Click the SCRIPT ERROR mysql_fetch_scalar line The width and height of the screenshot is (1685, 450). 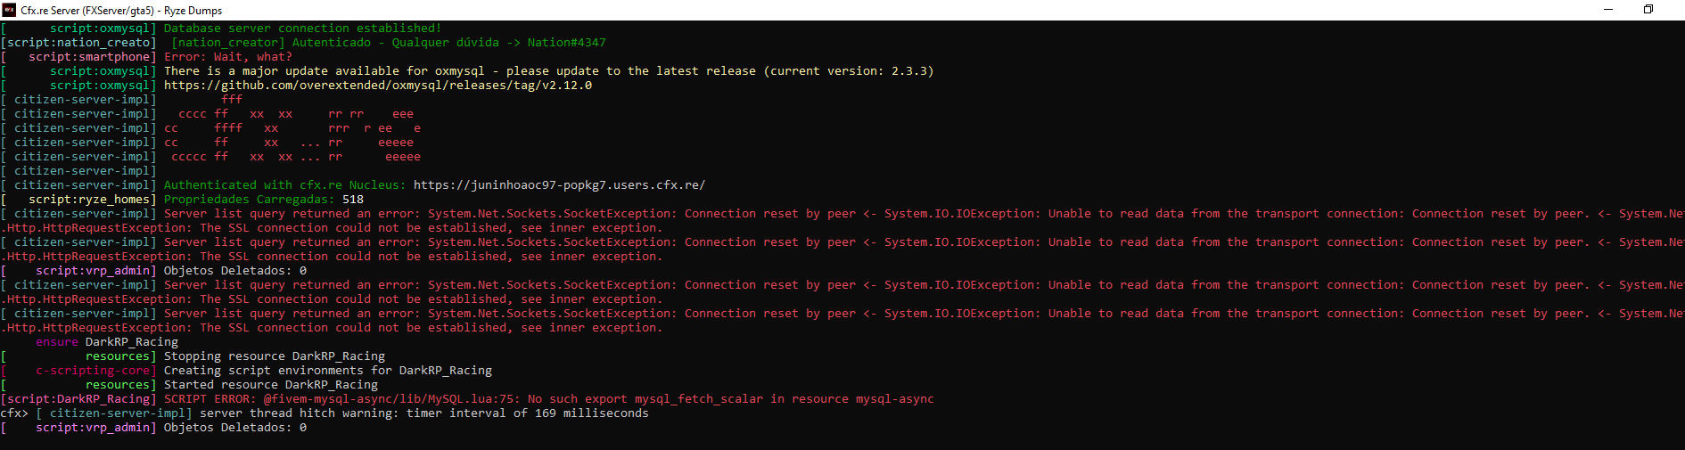click(x=549, y=399)
